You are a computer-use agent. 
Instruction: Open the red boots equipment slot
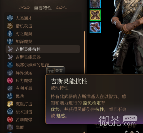coord(95,27)
